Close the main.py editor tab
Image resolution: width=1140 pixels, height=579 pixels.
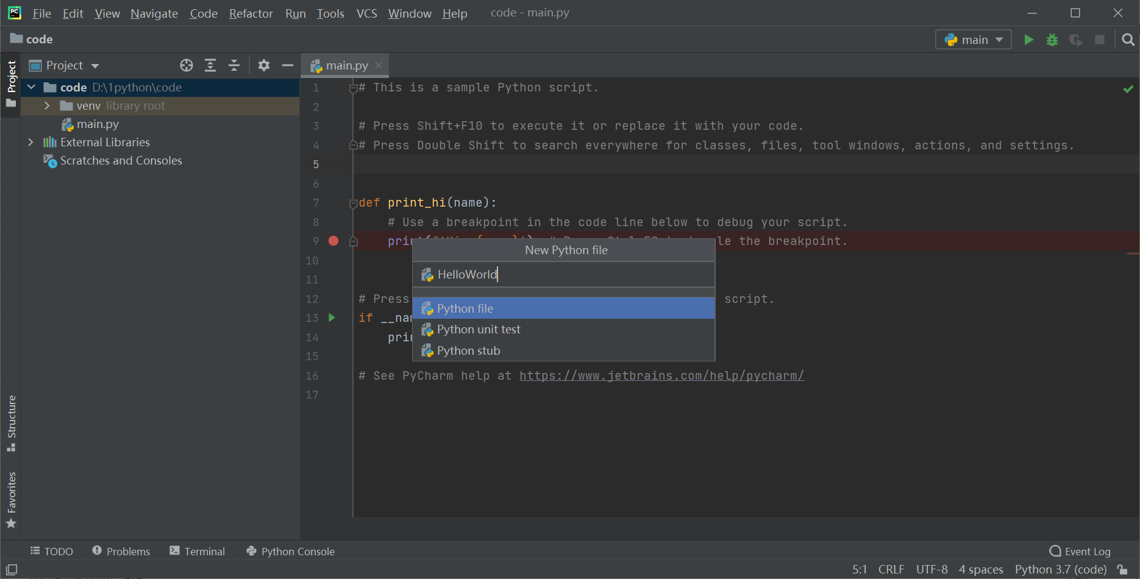379,65
